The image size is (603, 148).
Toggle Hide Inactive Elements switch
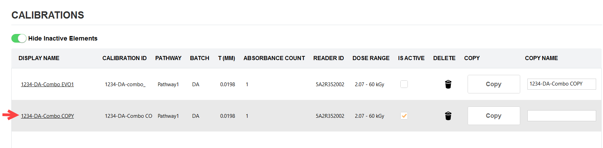pos(19,38)
